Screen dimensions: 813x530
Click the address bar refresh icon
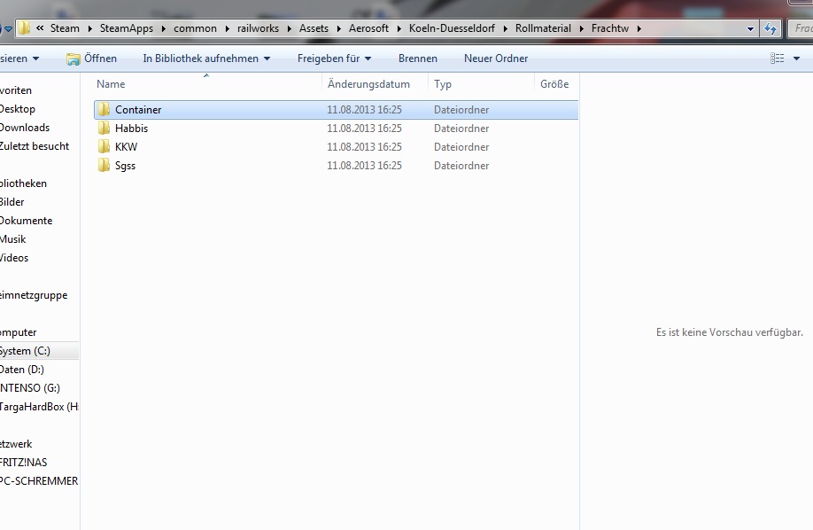(770, 28)
